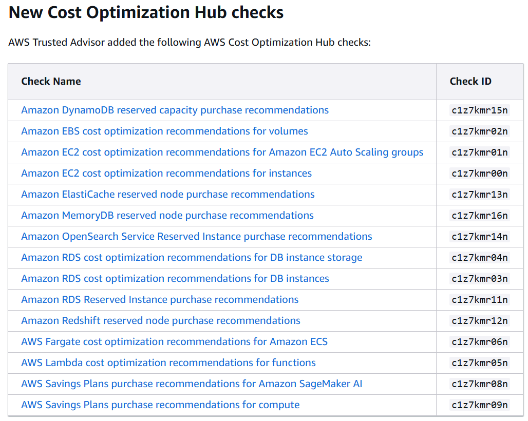Open Amazon EC2 cost optimization for instances link
The width and height of the screenshot is (528, 421).
(x=166, y=173)
